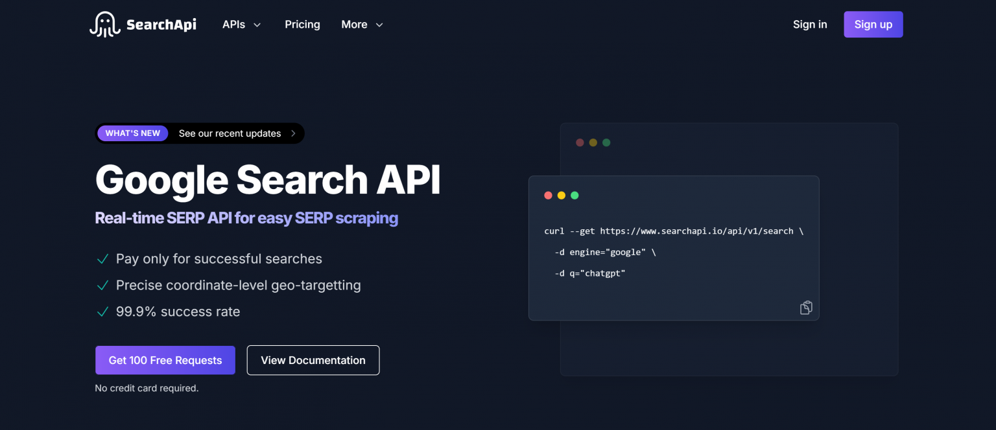Image resolution: width=996 pixels, height=430 pixels.
Task: Click checkmark beside 'Pay only for successful searches'
Action: click(x=102, y=259)
